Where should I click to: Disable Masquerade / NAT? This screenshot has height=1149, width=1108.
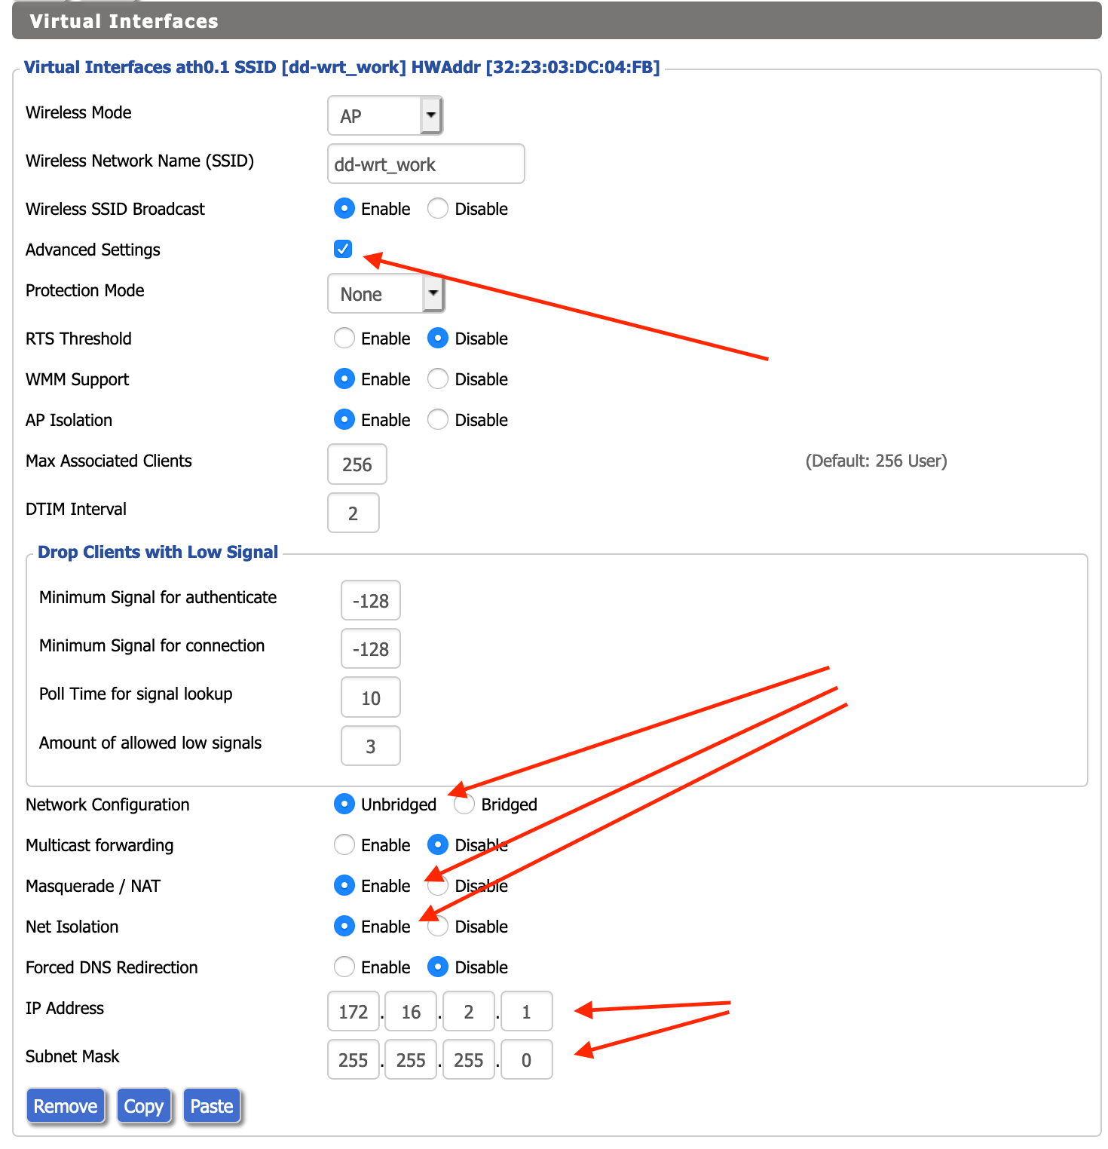[438, 885]
